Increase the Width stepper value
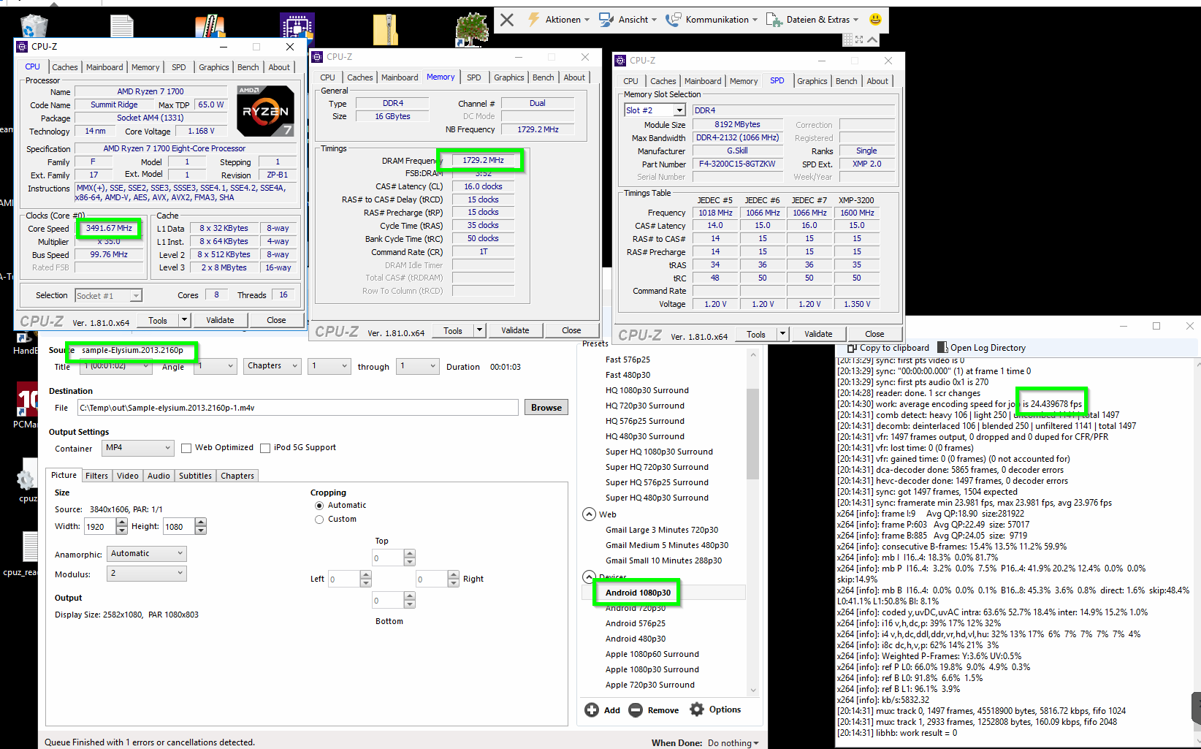The width and height of the screenshot is (1201, 749). (121, 522)
